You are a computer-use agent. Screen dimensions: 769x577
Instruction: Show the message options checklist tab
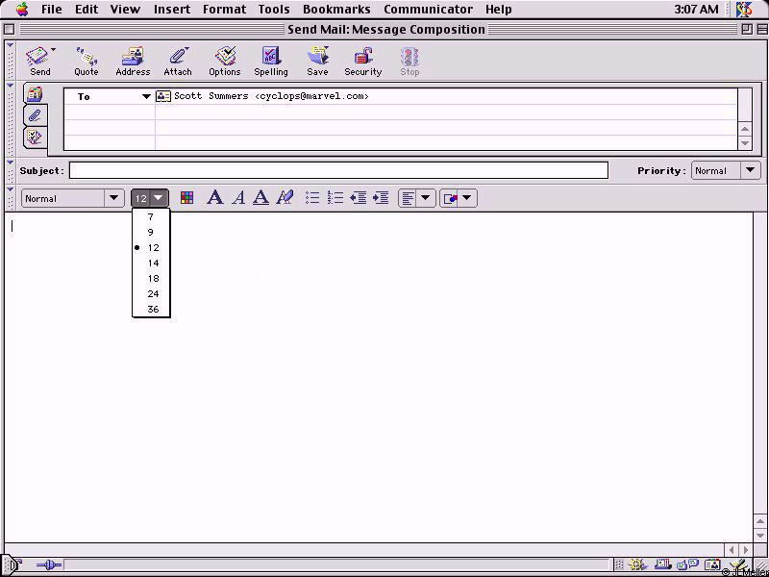point(35,137)
